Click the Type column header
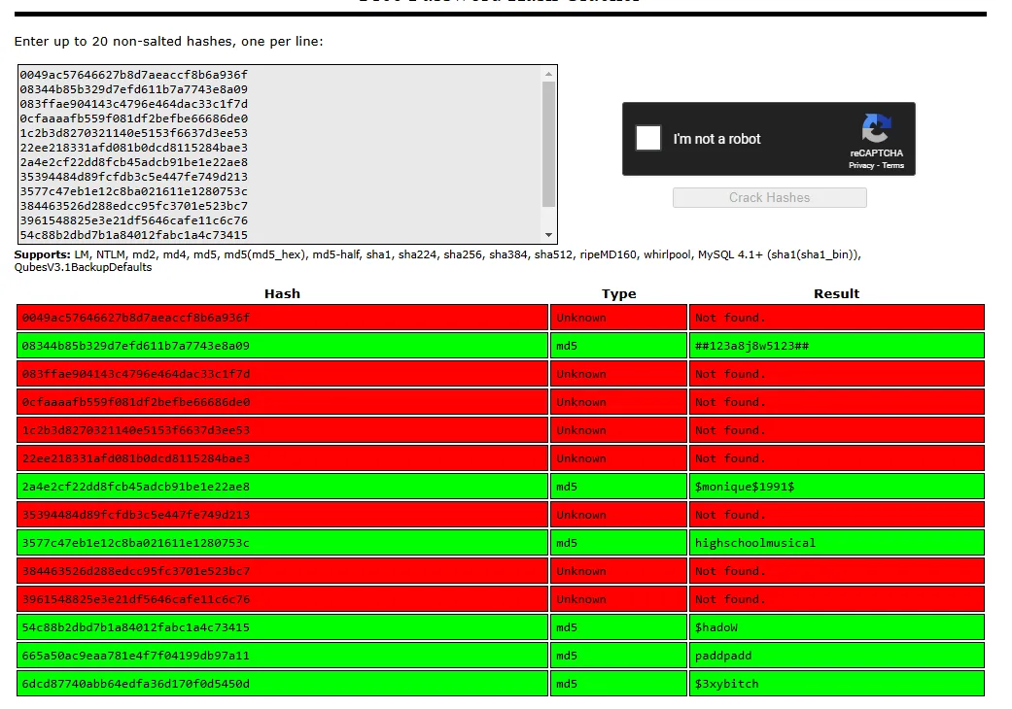This screenshot has width=1012, height=709. tap(618, 293)
